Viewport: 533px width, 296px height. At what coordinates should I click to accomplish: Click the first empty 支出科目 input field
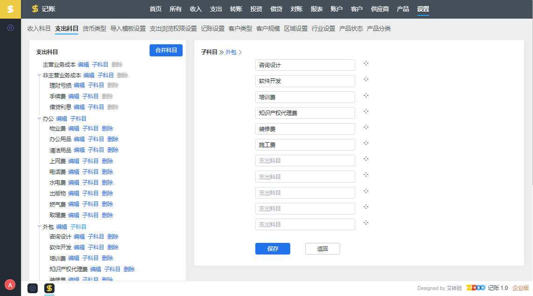(305, 161)
